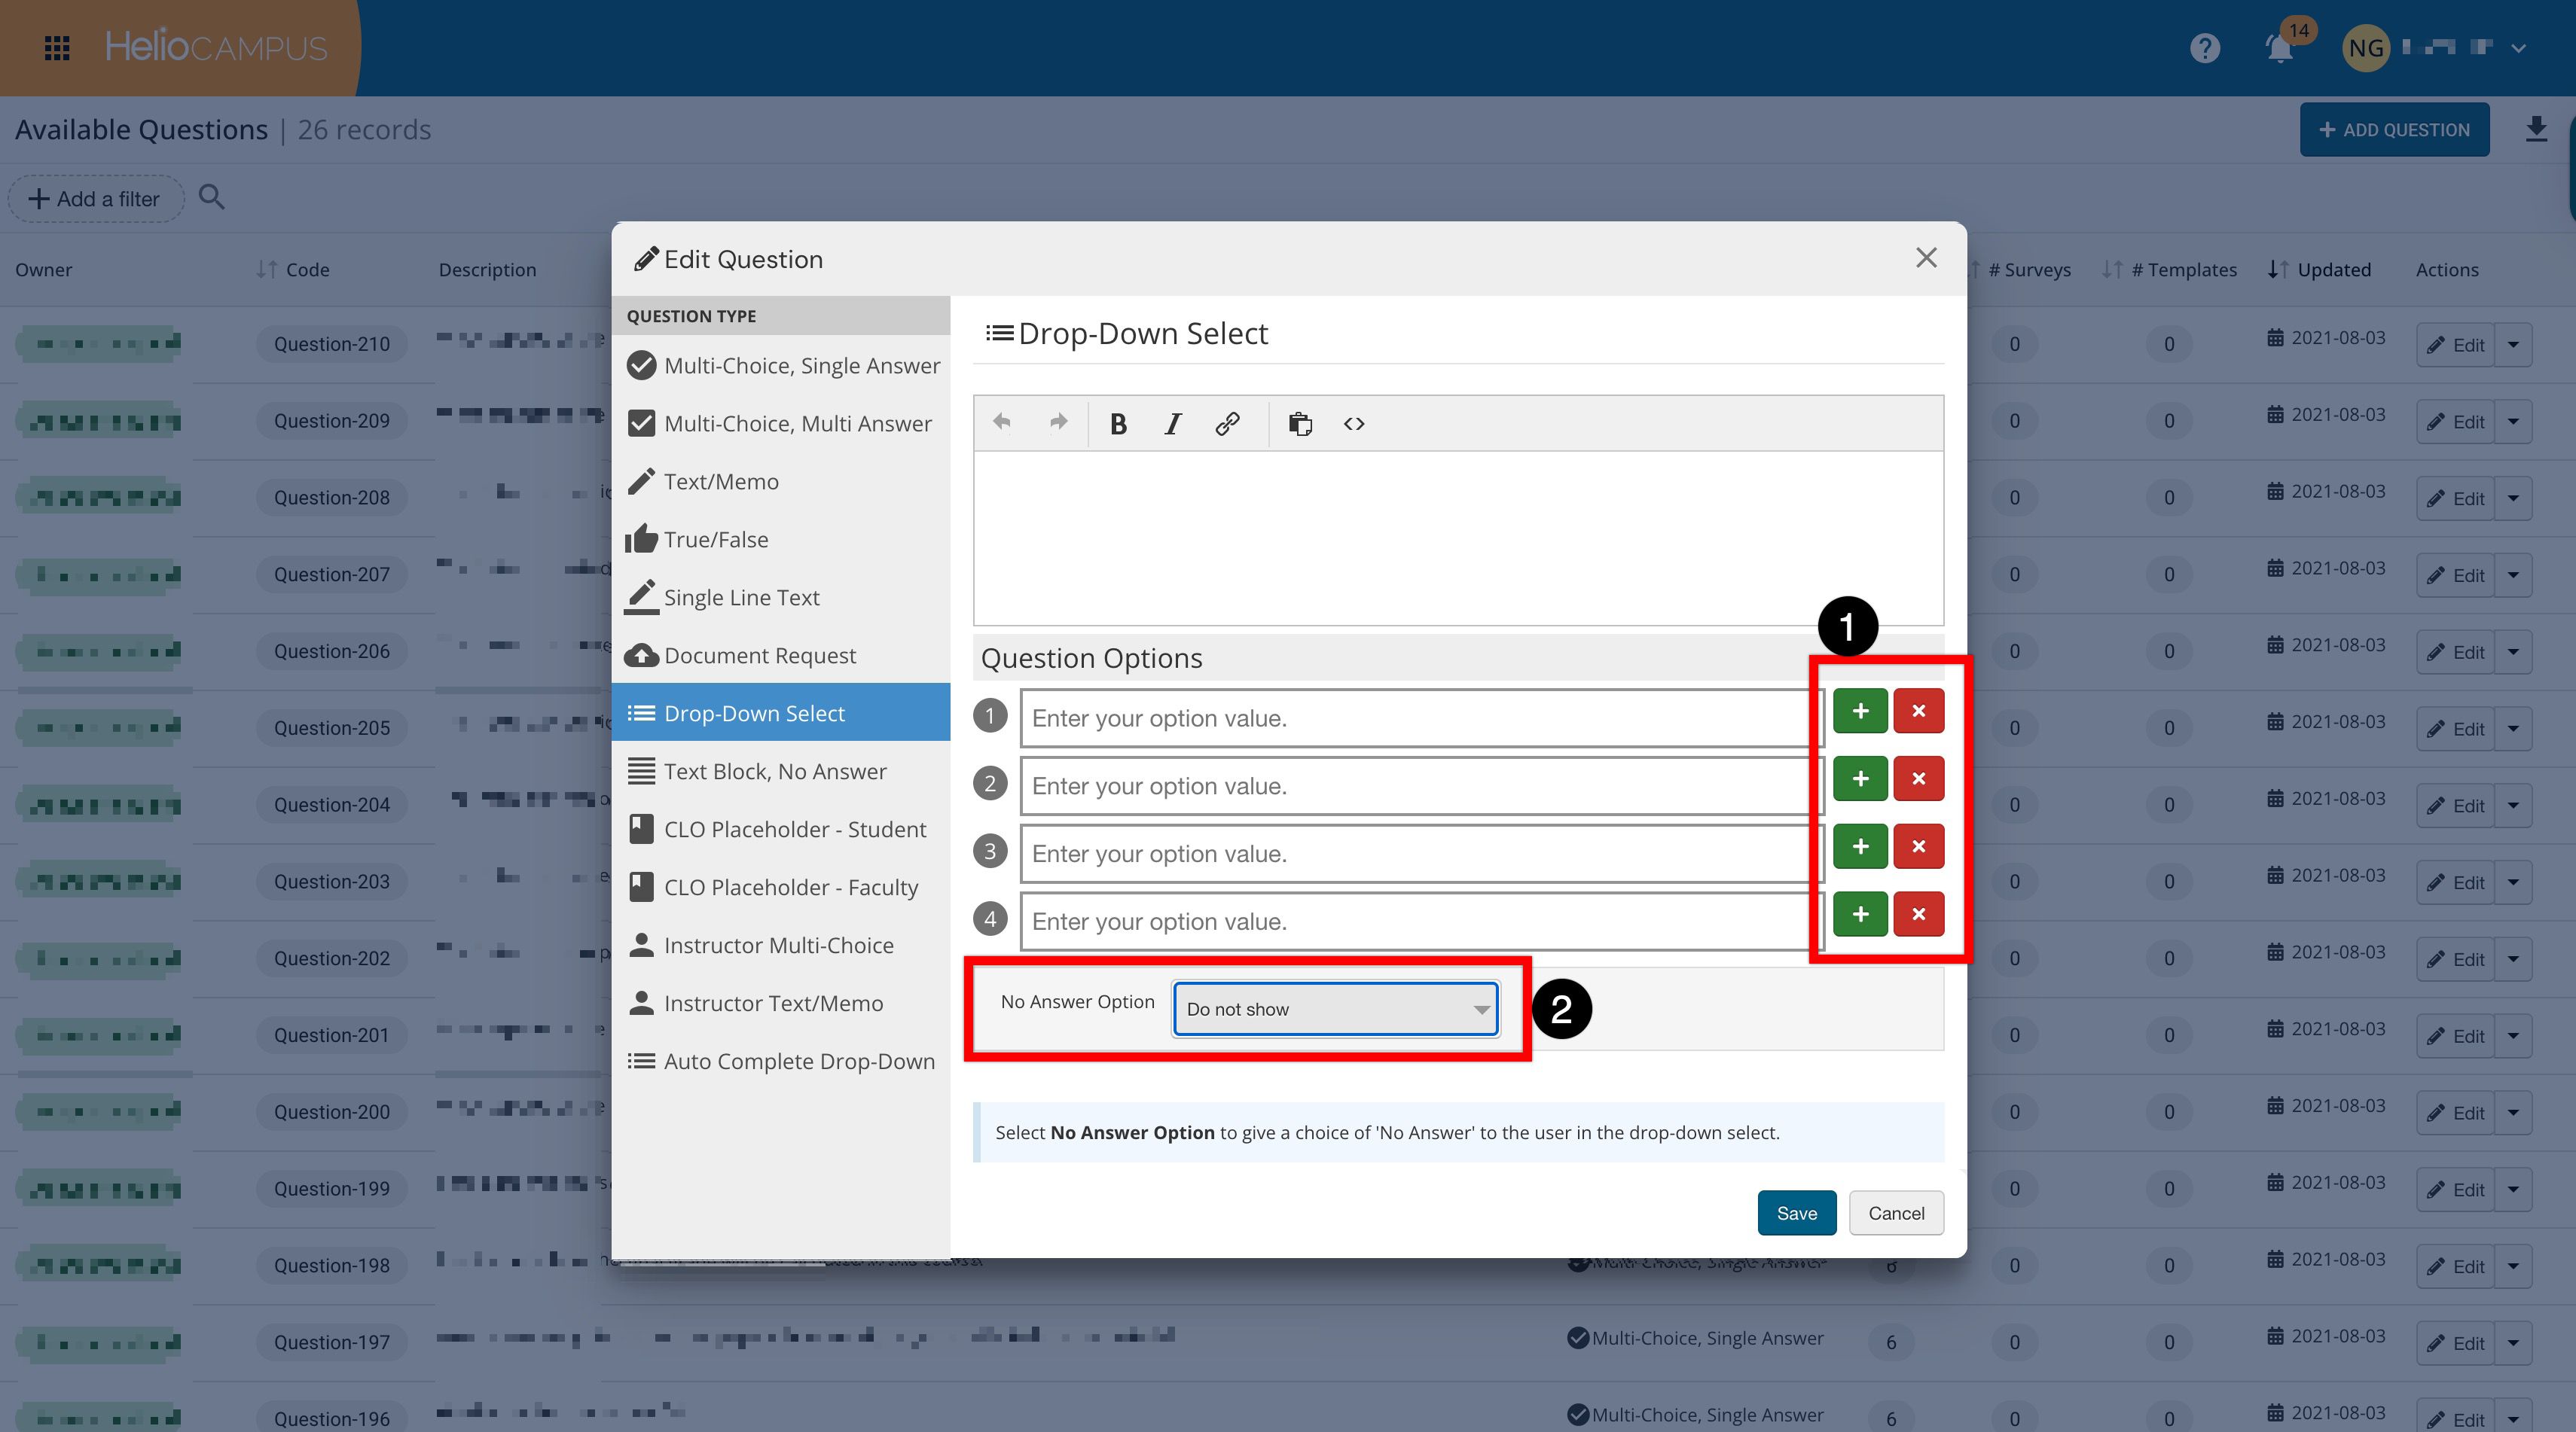Click the Bold formatting icon
2576x1432 pixels.
(x=1118, y=425)
